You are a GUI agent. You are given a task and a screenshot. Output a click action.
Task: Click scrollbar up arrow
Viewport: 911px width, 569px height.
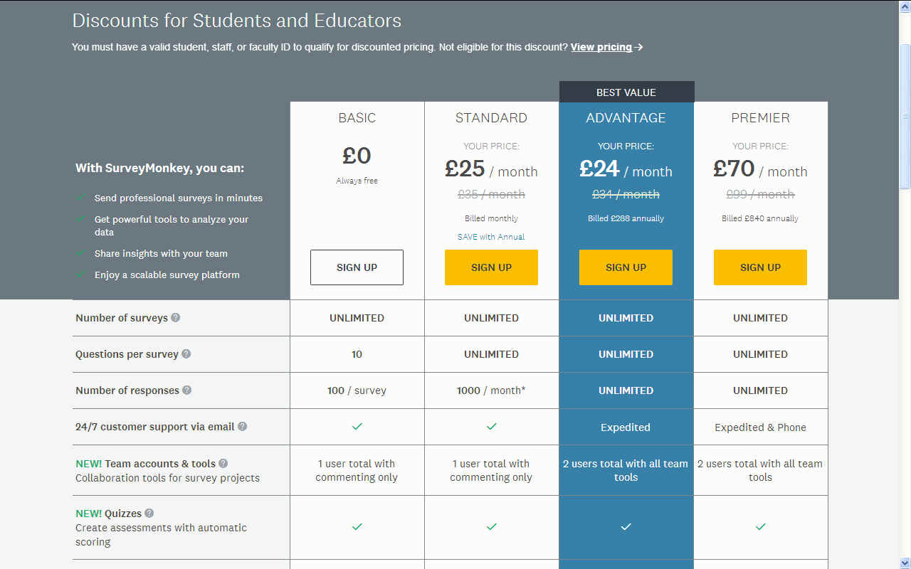click(905, 6)
